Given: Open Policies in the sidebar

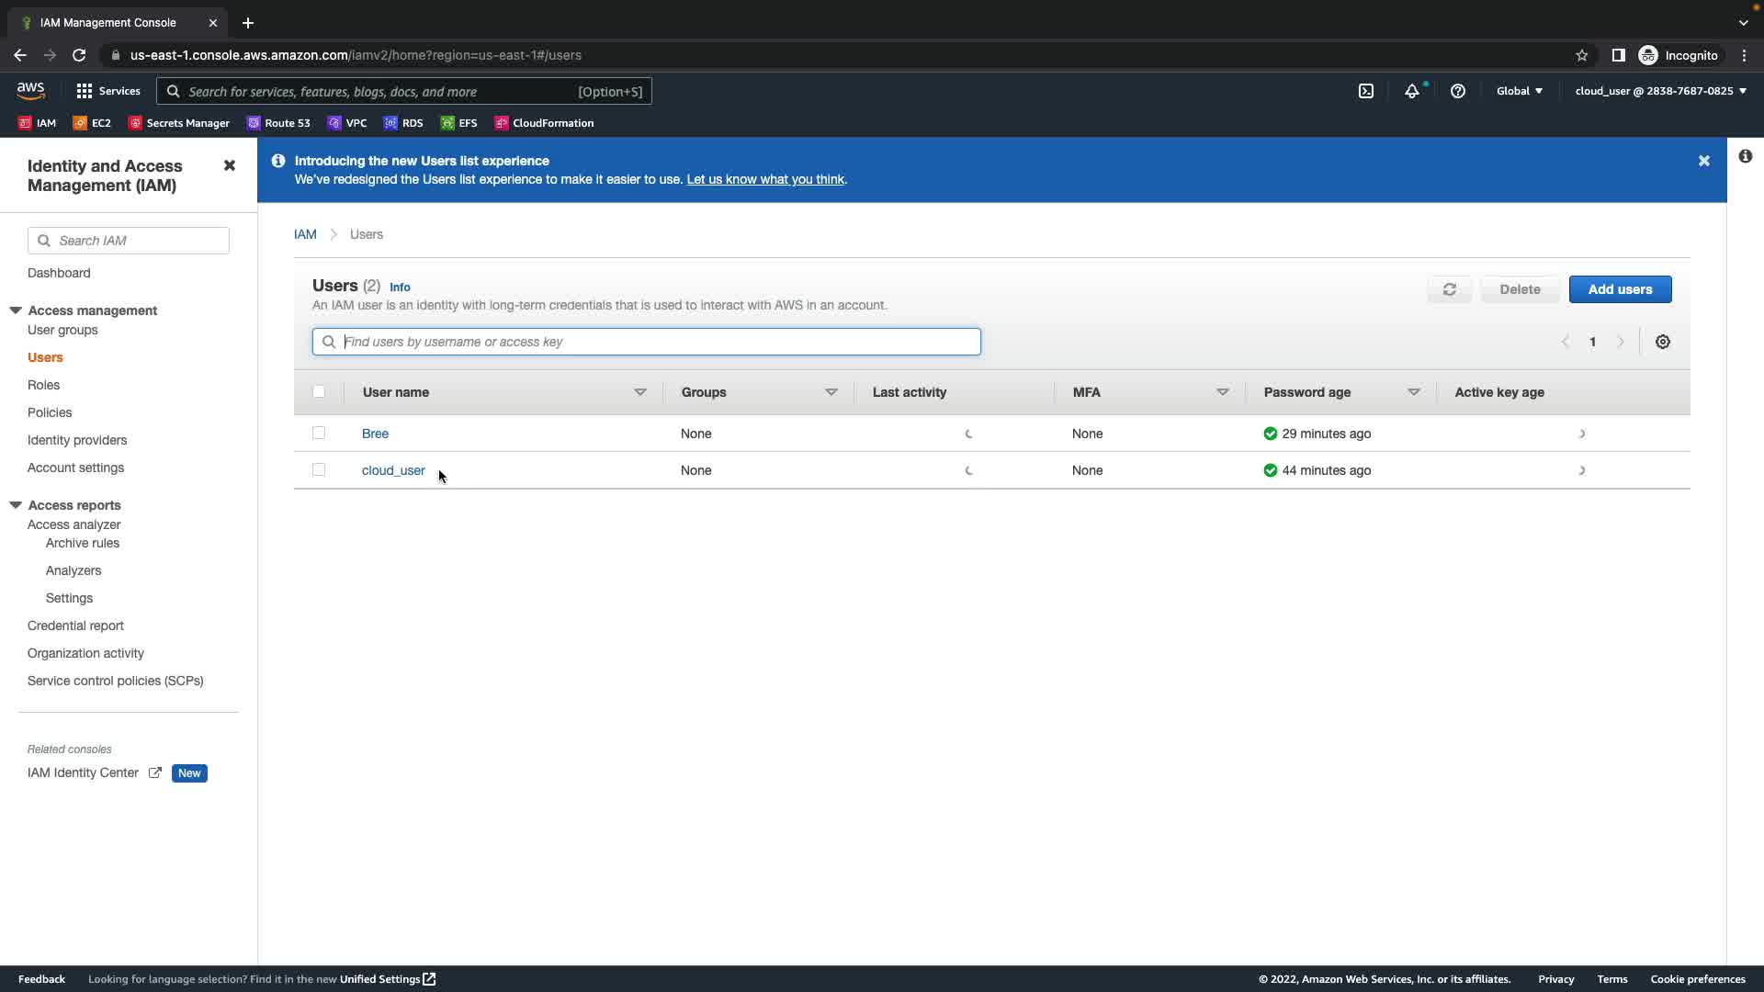Looking at the screenshot, I should coord(50,412).
